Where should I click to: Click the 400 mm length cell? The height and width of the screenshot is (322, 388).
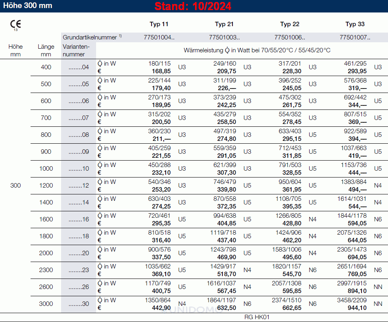[x=46, y=67]
